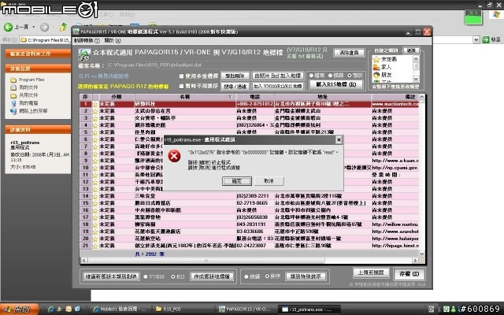Click Internet Explorer quick launch icon
The image size is (504, 315).
[x=50, y=309]
